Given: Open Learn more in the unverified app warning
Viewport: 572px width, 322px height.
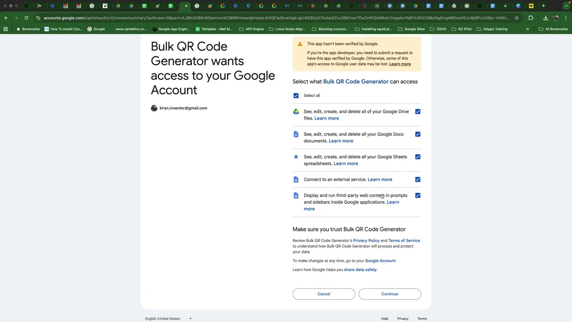Looking at the screenshot, I should (x=400, y=64).
